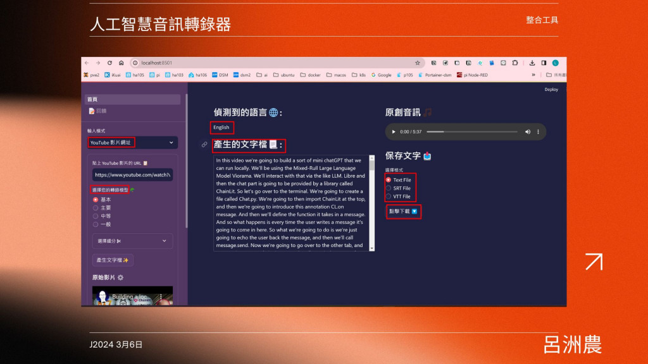Image resolution: width=648 pixels, height=364 pixels.
Task: Open the YouTube 影片網址 input mode dropdown
Action: [x=132, y=142]
